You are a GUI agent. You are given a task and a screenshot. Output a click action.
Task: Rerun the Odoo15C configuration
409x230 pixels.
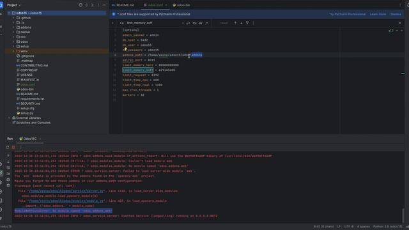(x=7, y=147)
